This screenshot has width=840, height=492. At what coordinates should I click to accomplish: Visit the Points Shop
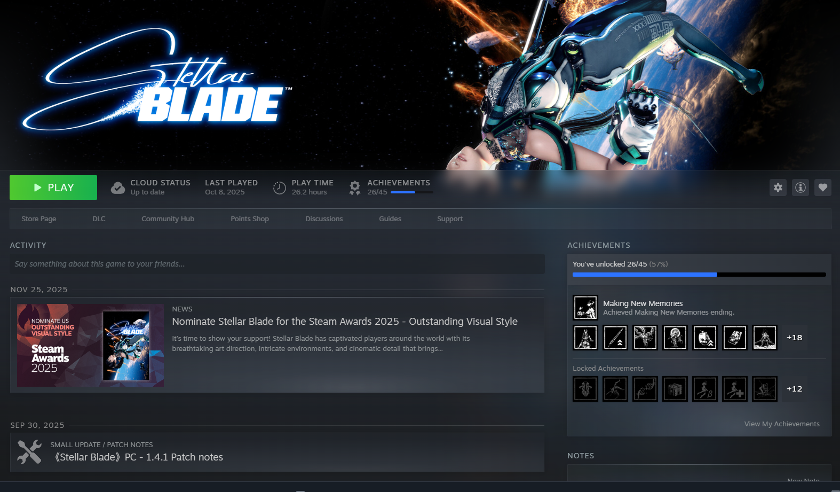click(250, 219)
